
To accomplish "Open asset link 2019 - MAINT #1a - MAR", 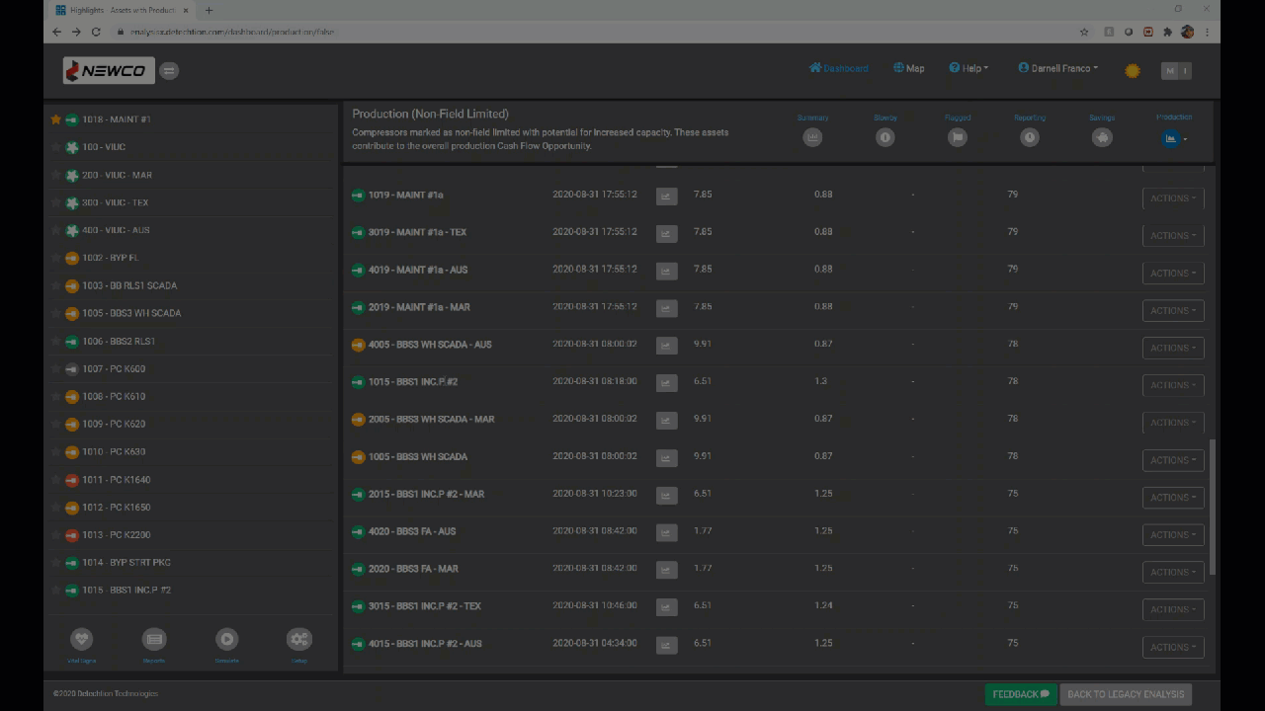I will [x=419, y=307].
